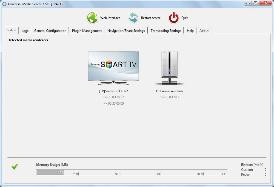Click the Restart server arrows icon
Viewport: 274px width, 187px height.
(133, 18)
